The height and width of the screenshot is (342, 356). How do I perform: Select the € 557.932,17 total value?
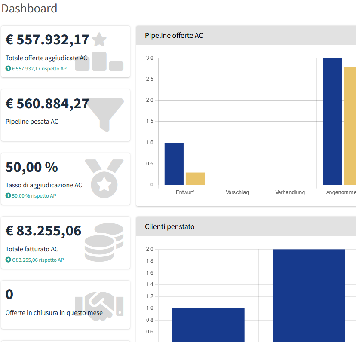point(47,40)
